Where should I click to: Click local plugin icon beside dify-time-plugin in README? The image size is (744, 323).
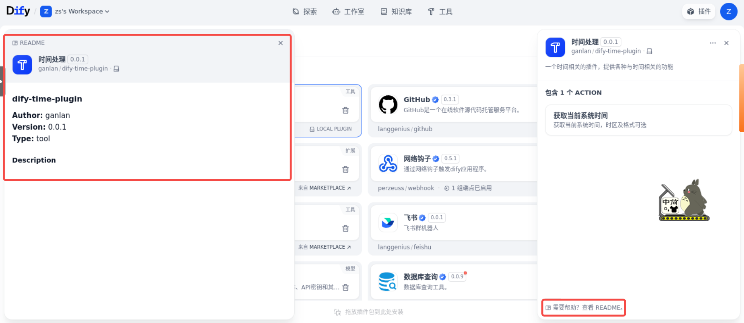coord(116,69)
